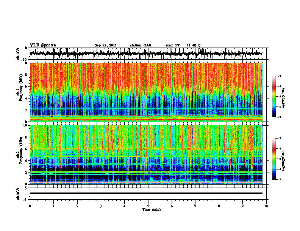Click the 'ch.3(V)' axis label
The height and width of the screenshot is (231, 300).
point(18,194)
